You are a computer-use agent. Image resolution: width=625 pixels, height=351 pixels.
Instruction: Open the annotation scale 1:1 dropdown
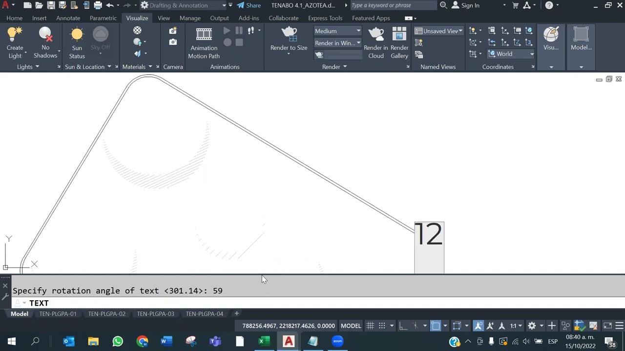(516, 326)
